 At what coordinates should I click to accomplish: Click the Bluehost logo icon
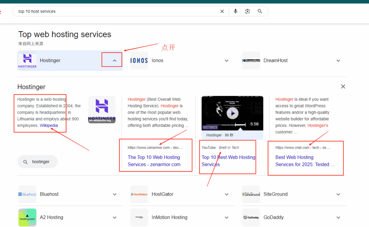click(x=27, y=194)
